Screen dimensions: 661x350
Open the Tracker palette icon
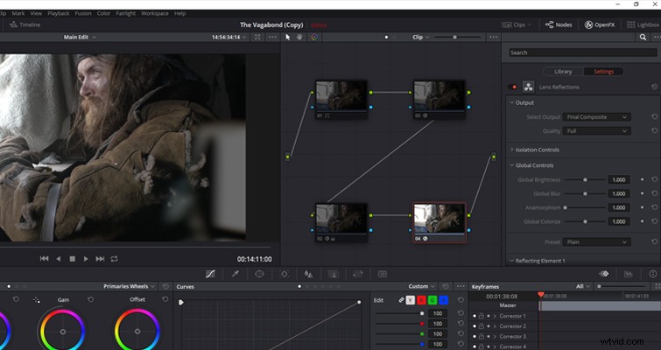click(285, 274)
